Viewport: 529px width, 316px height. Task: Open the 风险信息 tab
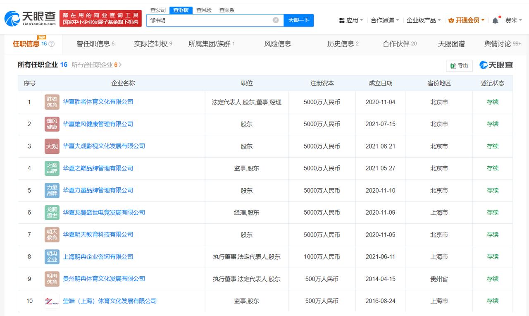(278, 44)
